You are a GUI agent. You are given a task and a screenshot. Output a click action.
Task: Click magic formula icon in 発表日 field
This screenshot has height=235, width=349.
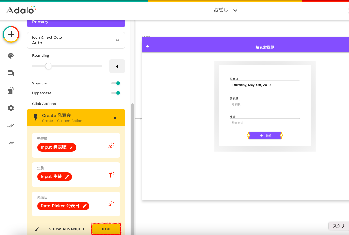click(111, 204)
